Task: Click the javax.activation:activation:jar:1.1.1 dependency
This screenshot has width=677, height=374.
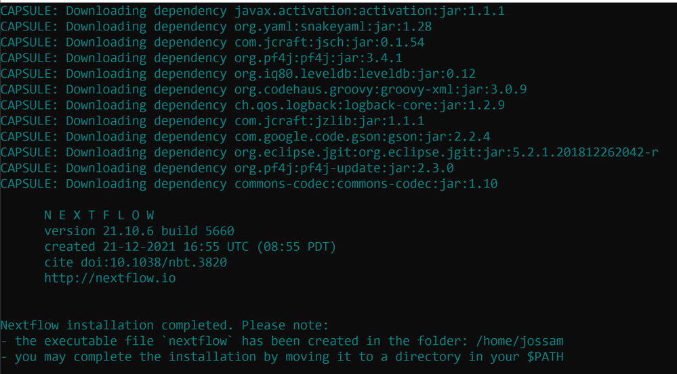Action: click(x=369, y=11)
